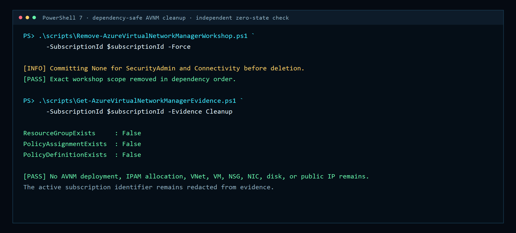
Task: Click the PolicyDefinitionExists label
Action: 65,155
